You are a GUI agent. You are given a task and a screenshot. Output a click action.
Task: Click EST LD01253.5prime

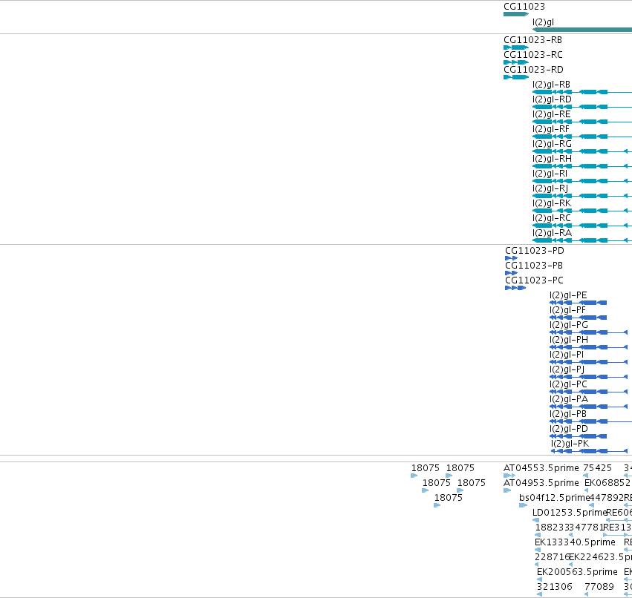[536, 521]
